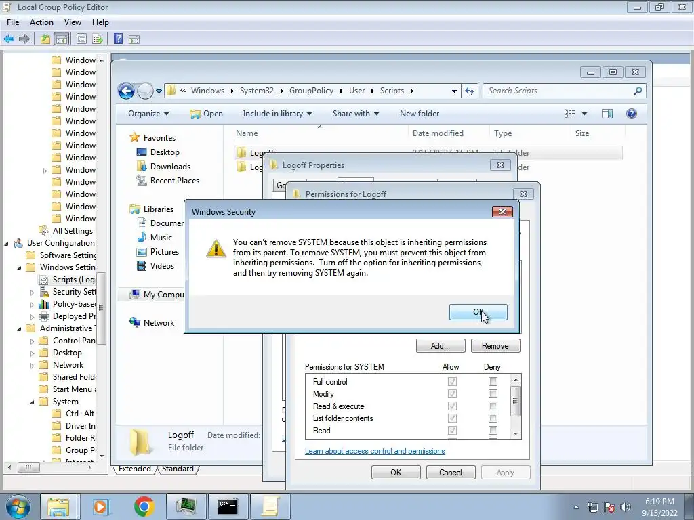This screenshot has height=520, width=694.
Task: Click OK in Windows Security dialog
Action: 478,312
